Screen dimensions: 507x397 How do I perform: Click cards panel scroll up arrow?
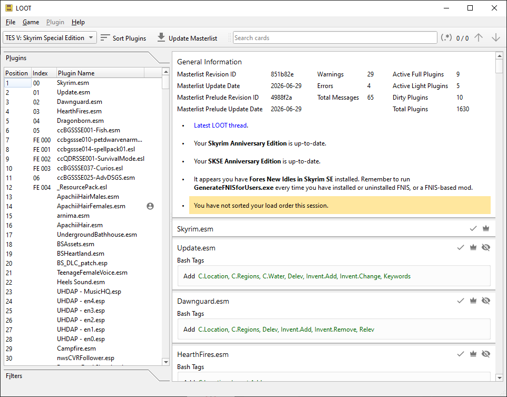(499, 56)
